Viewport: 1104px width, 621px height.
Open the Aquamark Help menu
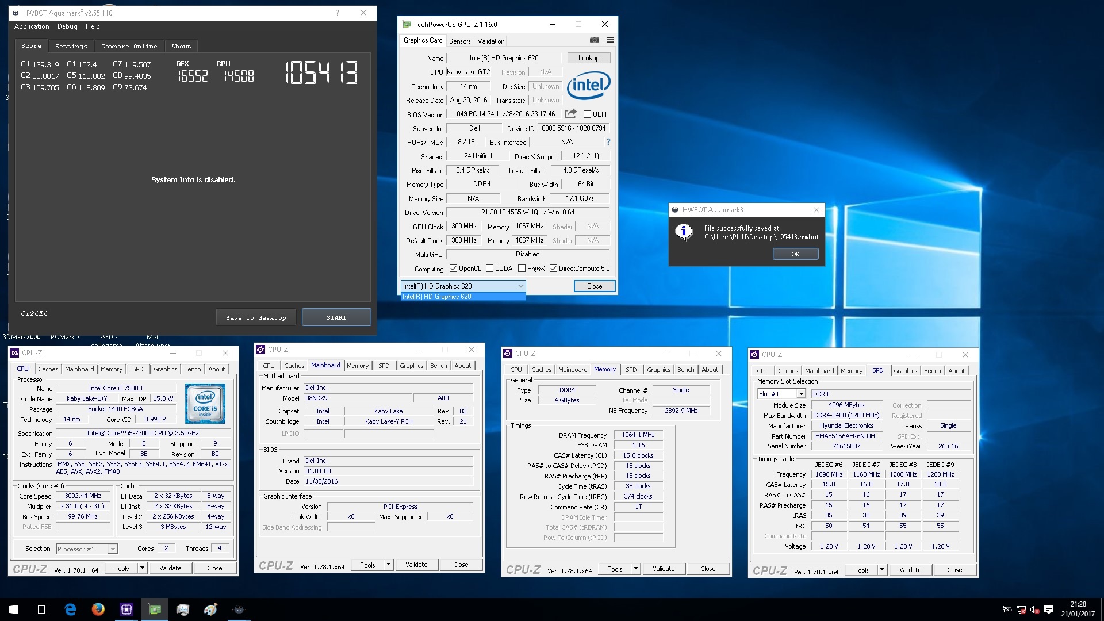[93, 26]
